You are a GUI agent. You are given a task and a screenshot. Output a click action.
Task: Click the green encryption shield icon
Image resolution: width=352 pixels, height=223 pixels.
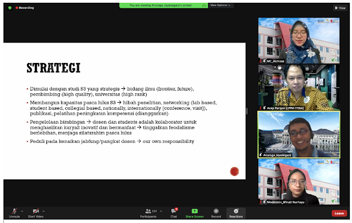[x=9, y=8]
